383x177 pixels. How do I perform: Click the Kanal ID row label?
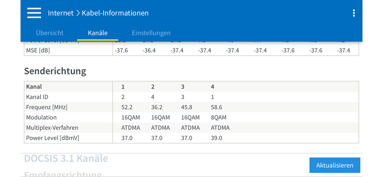point(37,97)
